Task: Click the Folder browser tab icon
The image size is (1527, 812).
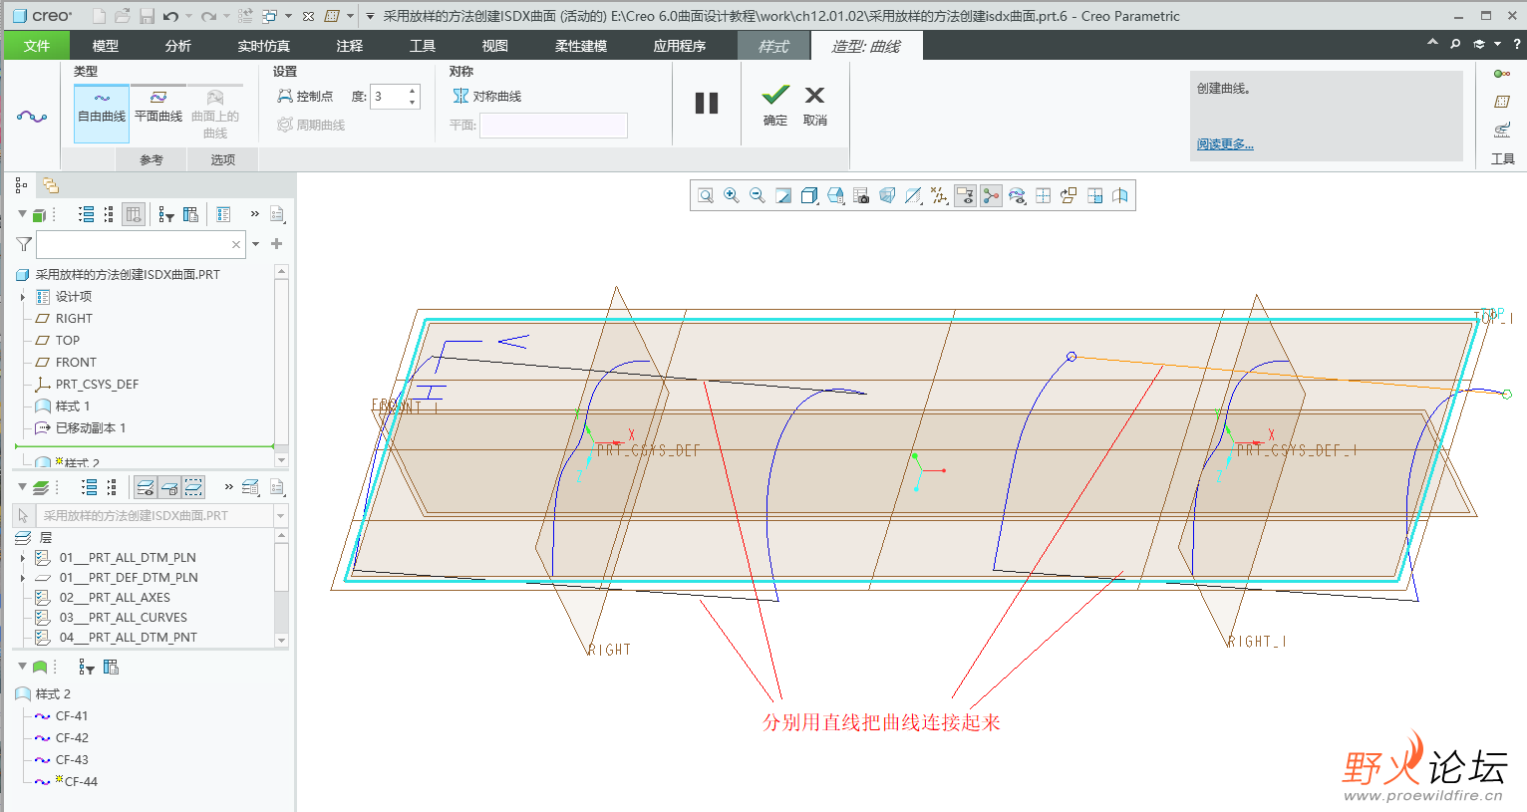Action: click(50, 185)
